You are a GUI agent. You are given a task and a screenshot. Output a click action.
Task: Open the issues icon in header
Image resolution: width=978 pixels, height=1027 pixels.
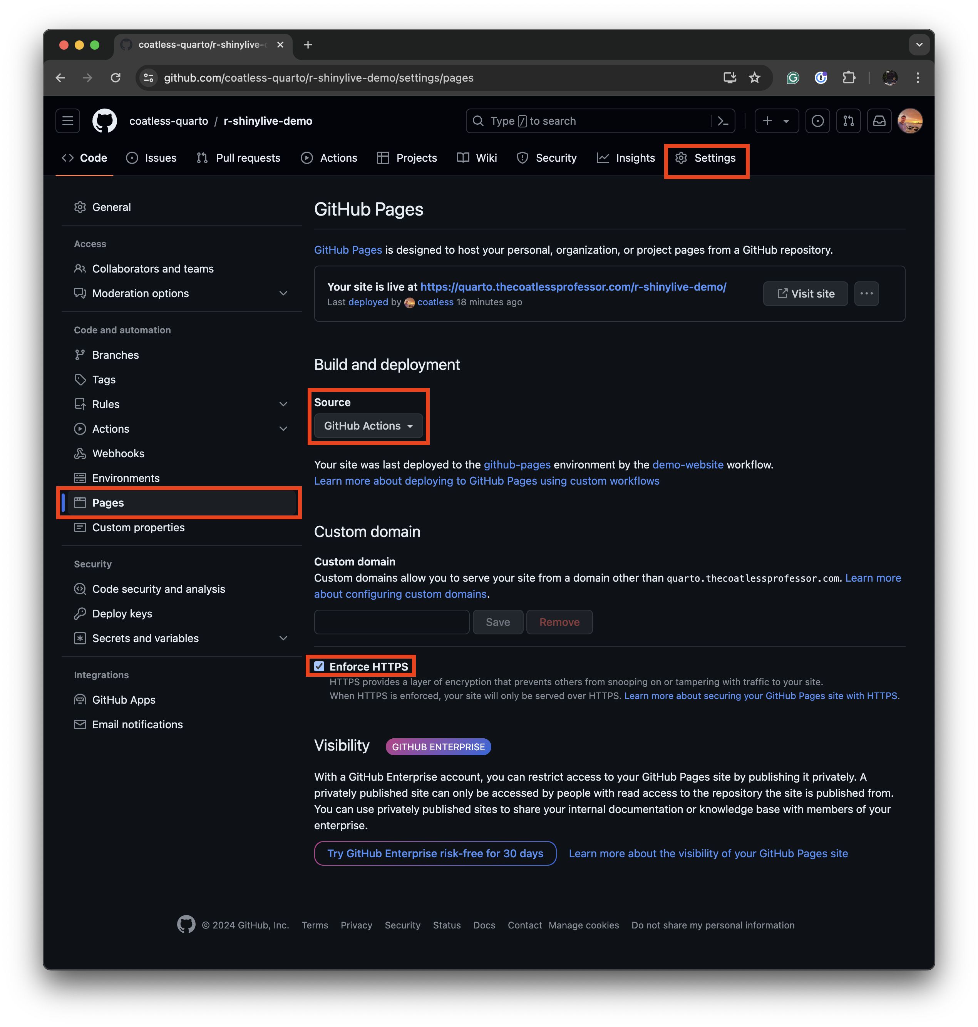point(817,121)
